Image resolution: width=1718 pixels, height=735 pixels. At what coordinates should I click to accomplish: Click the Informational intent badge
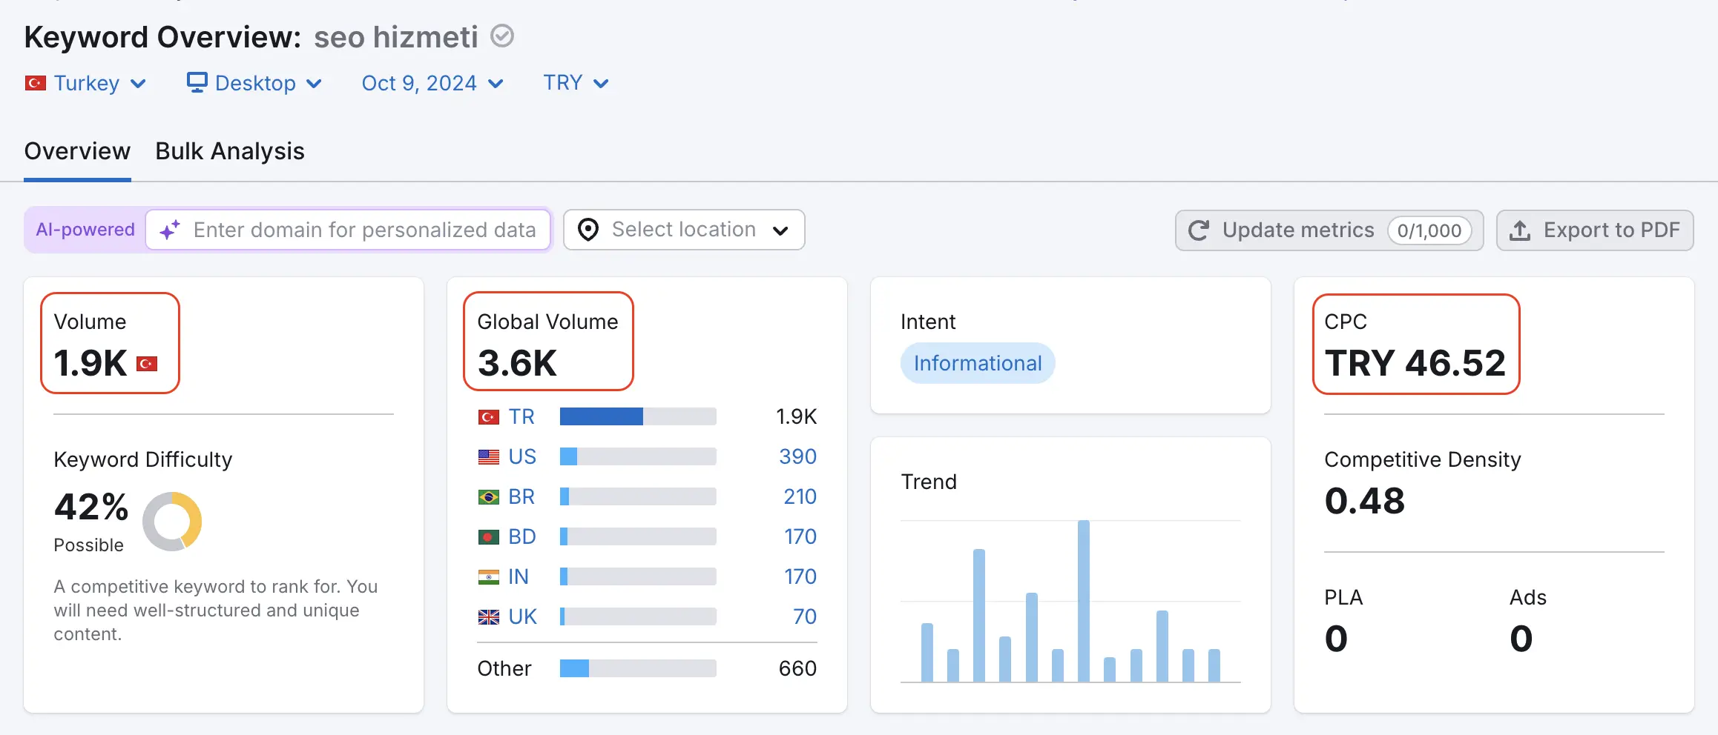978,363
